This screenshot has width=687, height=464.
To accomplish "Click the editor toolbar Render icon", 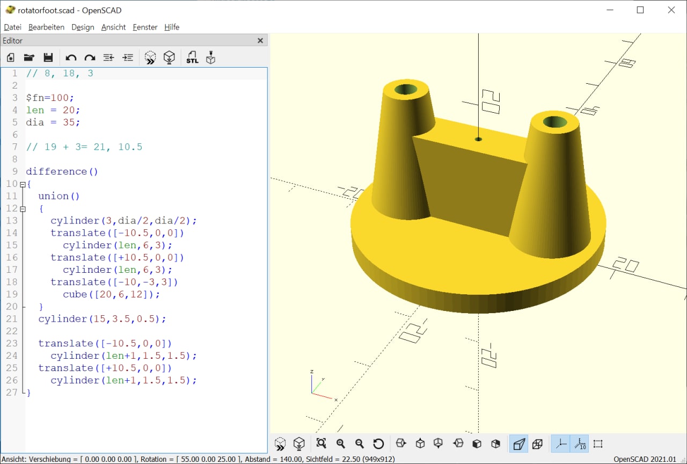I will point(169,57).
